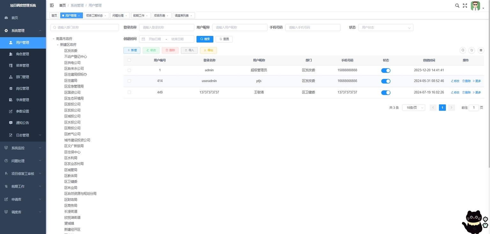Disable status switch for user 王敏清
The height and width of the screenshot is (234, 490).
[386, 93]
